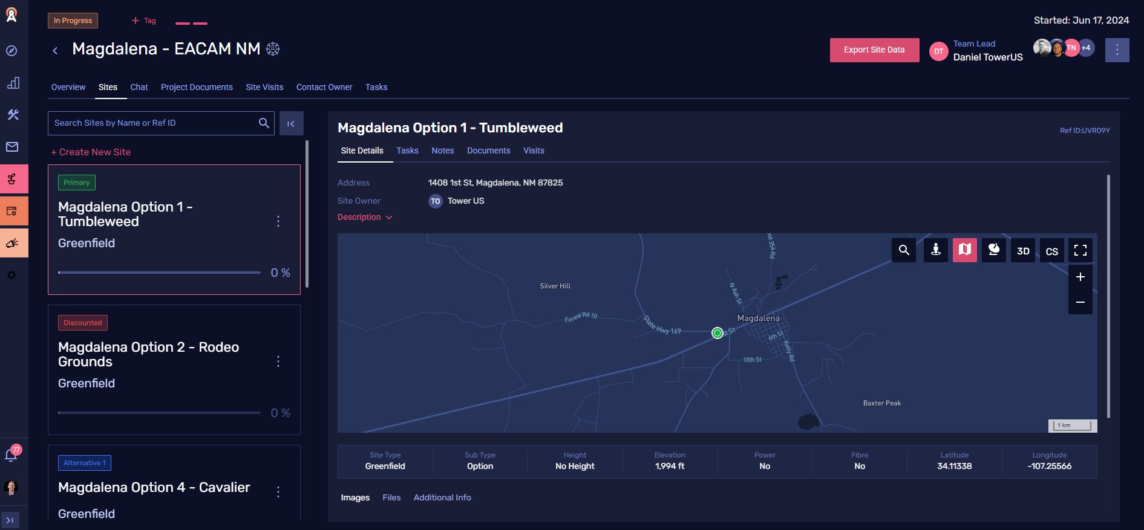Viewport: 1144px width, 530px height.
Task: Click Export Site Data button
Action: pyautogui.click(x=874, y=50)
